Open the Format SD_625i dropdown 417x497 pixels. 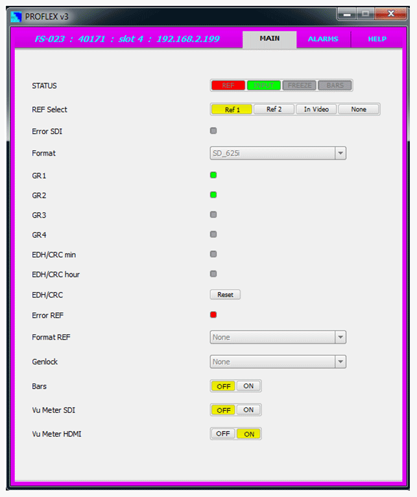[x=278, y=154]
